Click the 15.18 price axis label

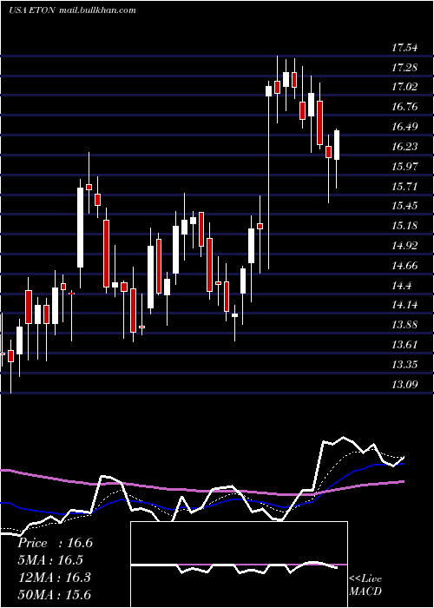(x=404, y=226)
